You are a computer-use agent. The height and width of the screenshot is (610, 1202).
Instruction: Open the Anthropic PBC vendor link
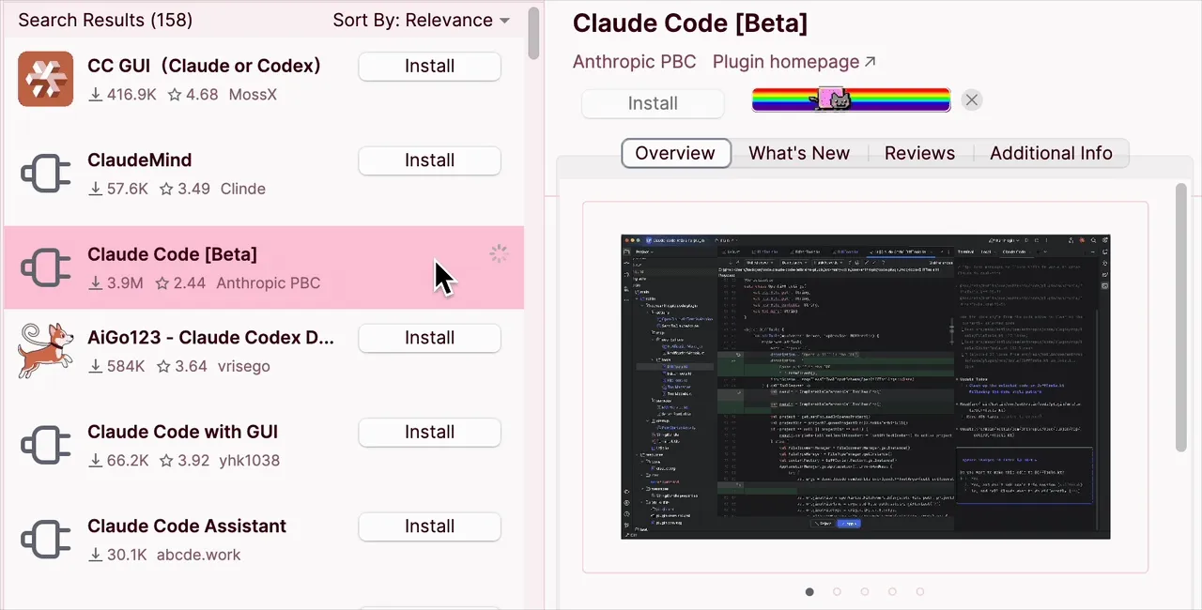635,62
